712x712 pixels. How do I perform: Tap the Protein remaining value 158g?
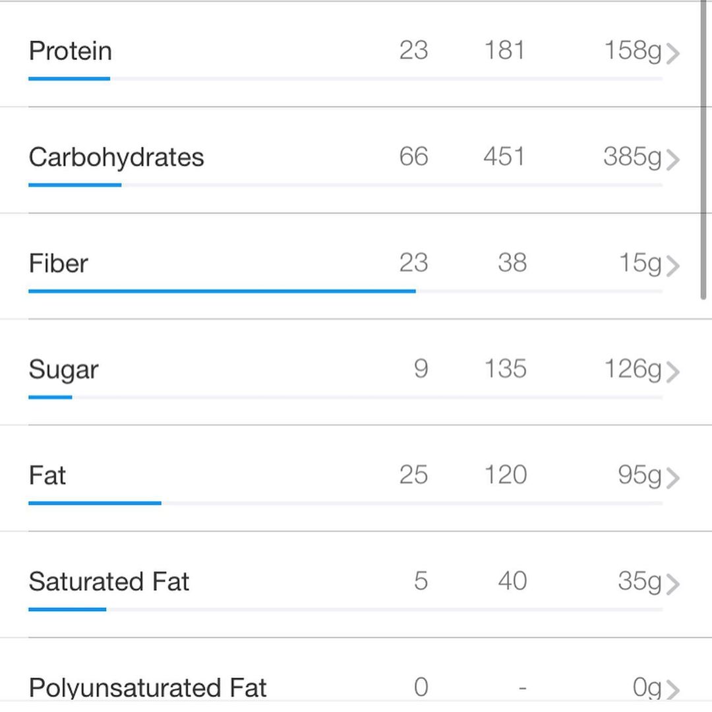pyautogui.click(x=633, y=51)
